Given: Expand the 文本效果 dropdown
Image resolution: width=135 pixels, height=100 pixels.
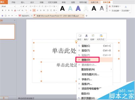Looking at the screenshot, I should point(130,11).
